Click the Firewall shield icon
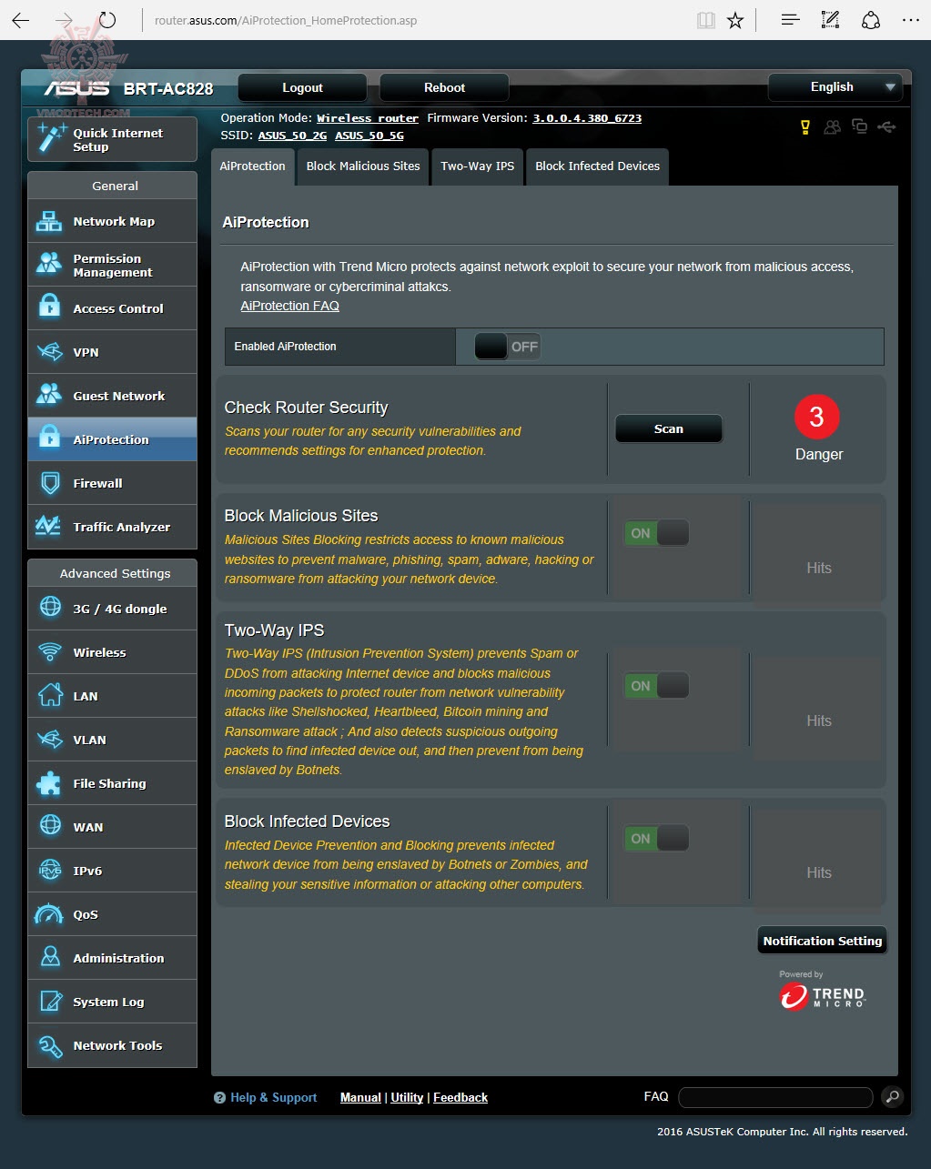Viewport: 931px width, 1169px height. [x=50, y=483]
